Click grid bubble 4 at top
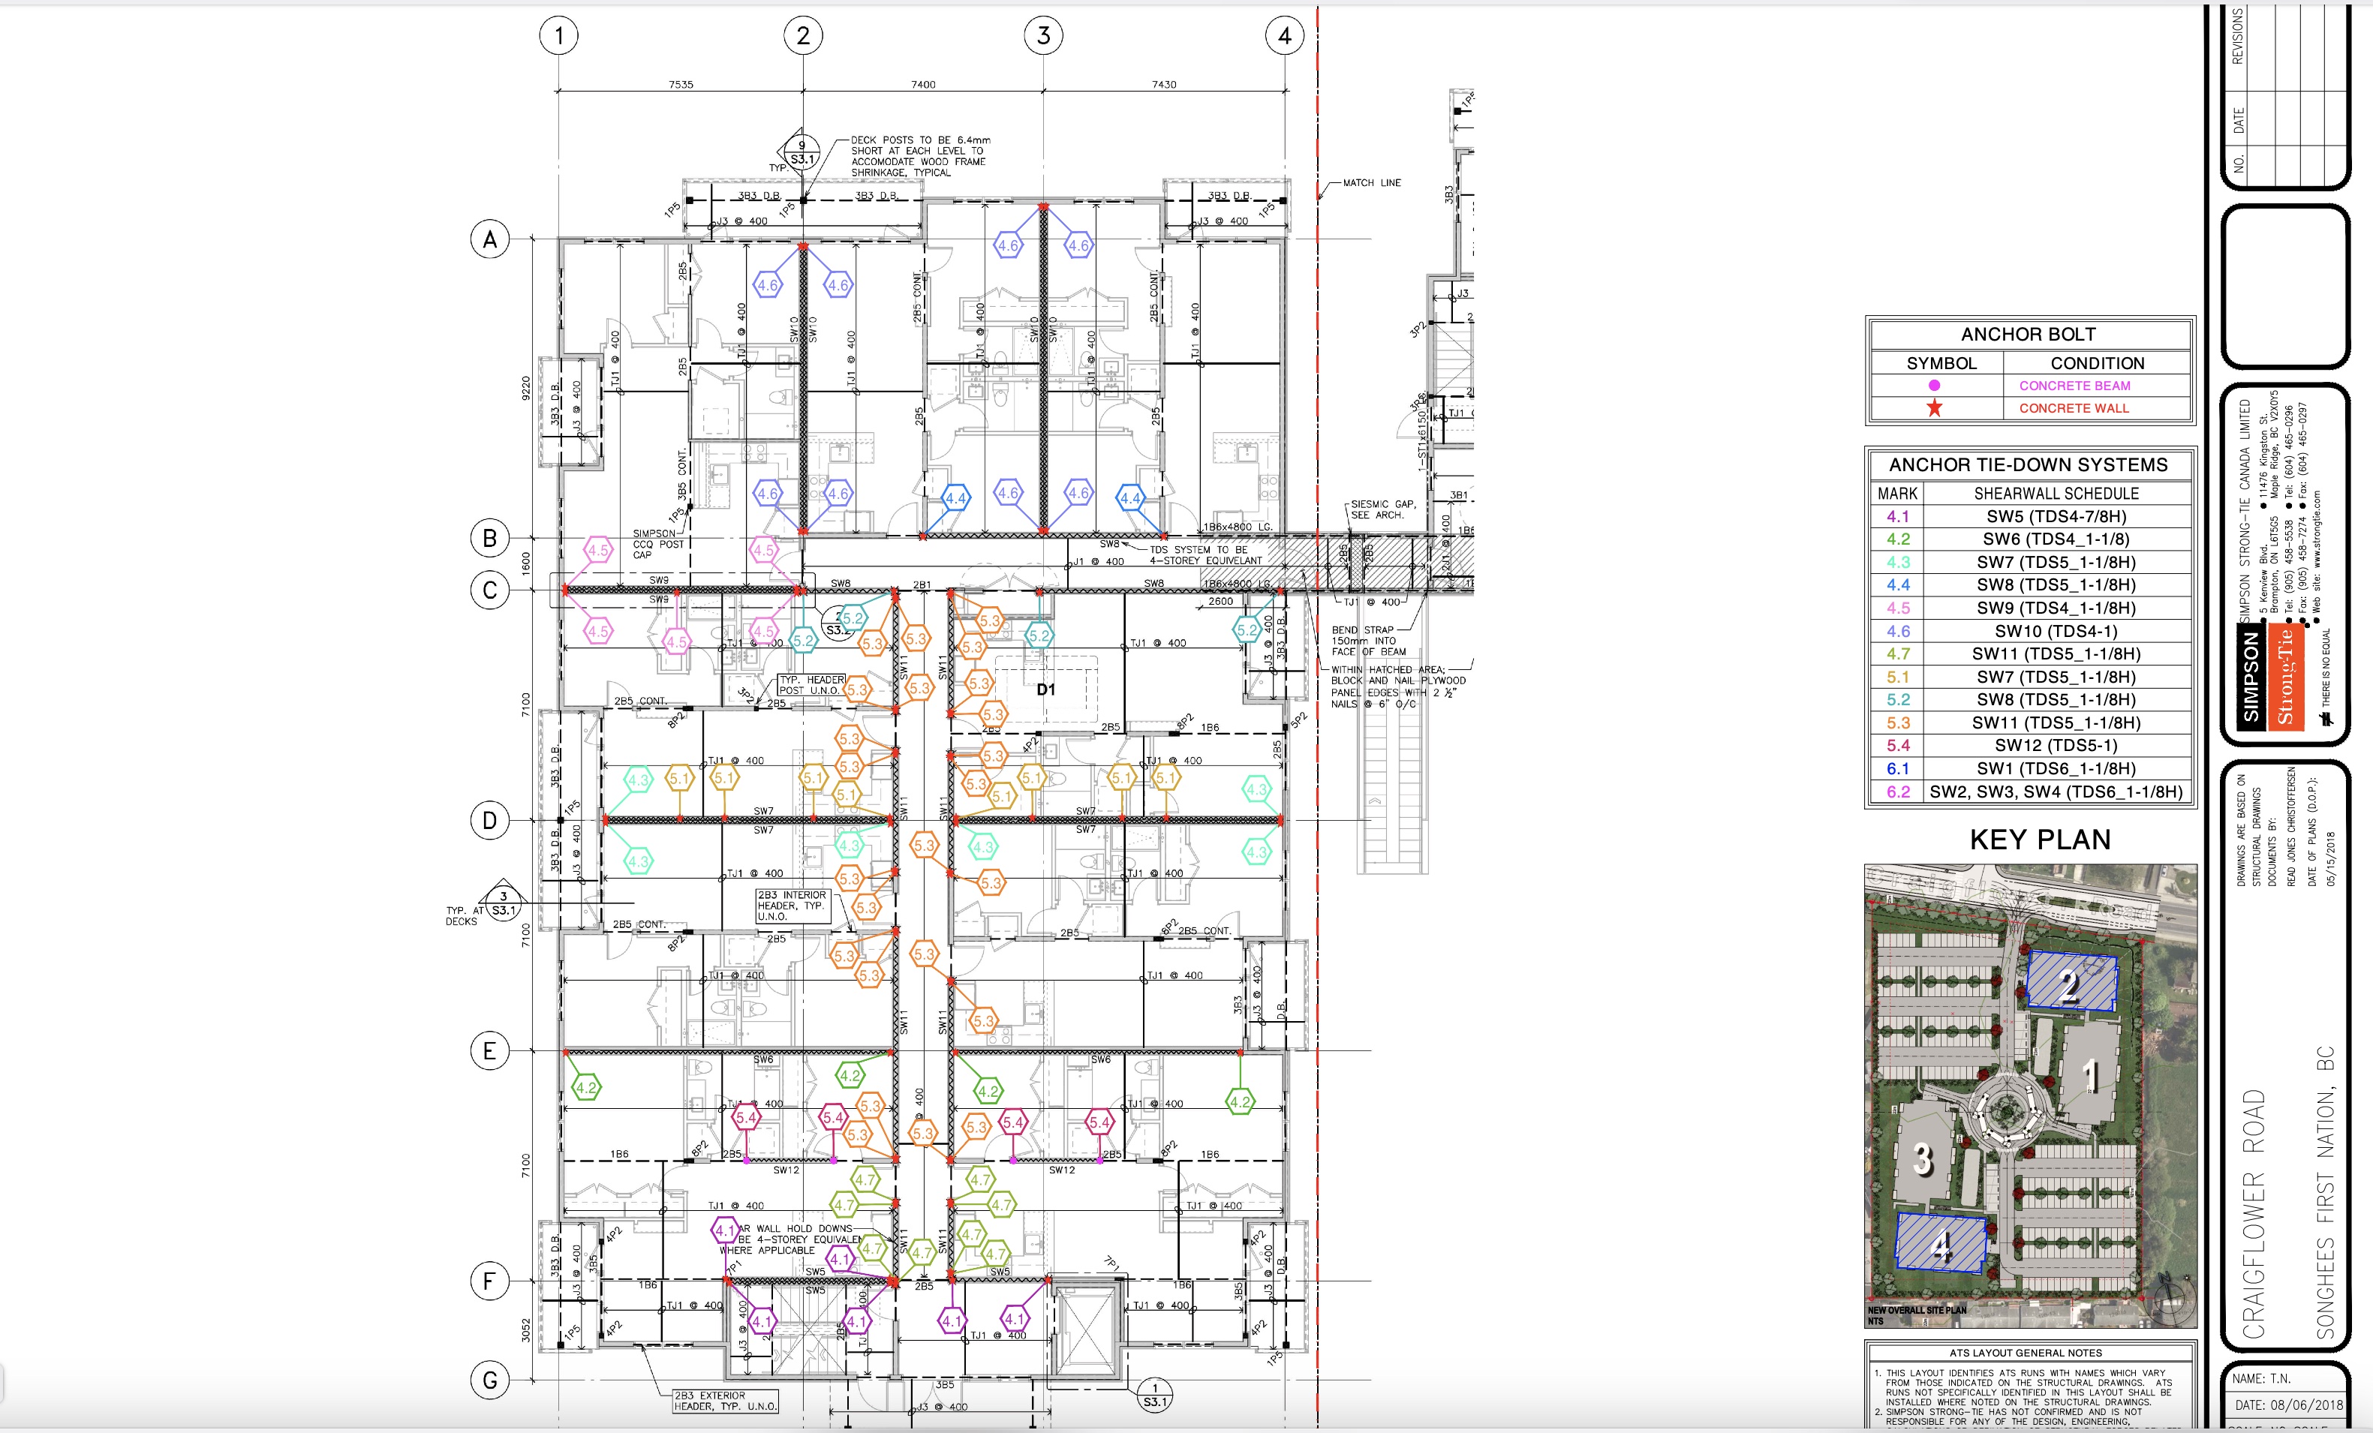Viewport: 2373px width, 1433px height. 1284,37
